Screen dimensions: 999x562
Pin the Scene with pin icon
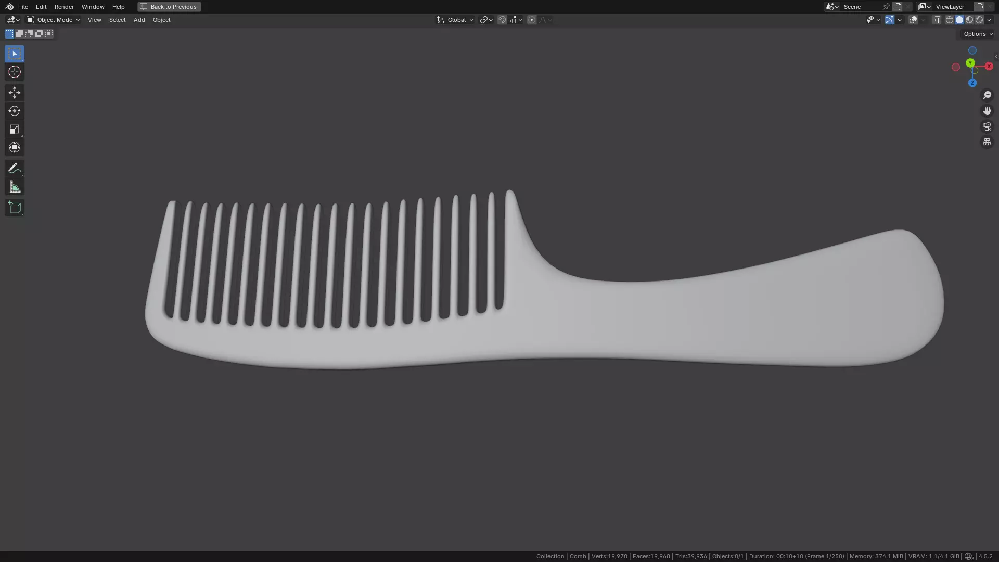(886, 7)
